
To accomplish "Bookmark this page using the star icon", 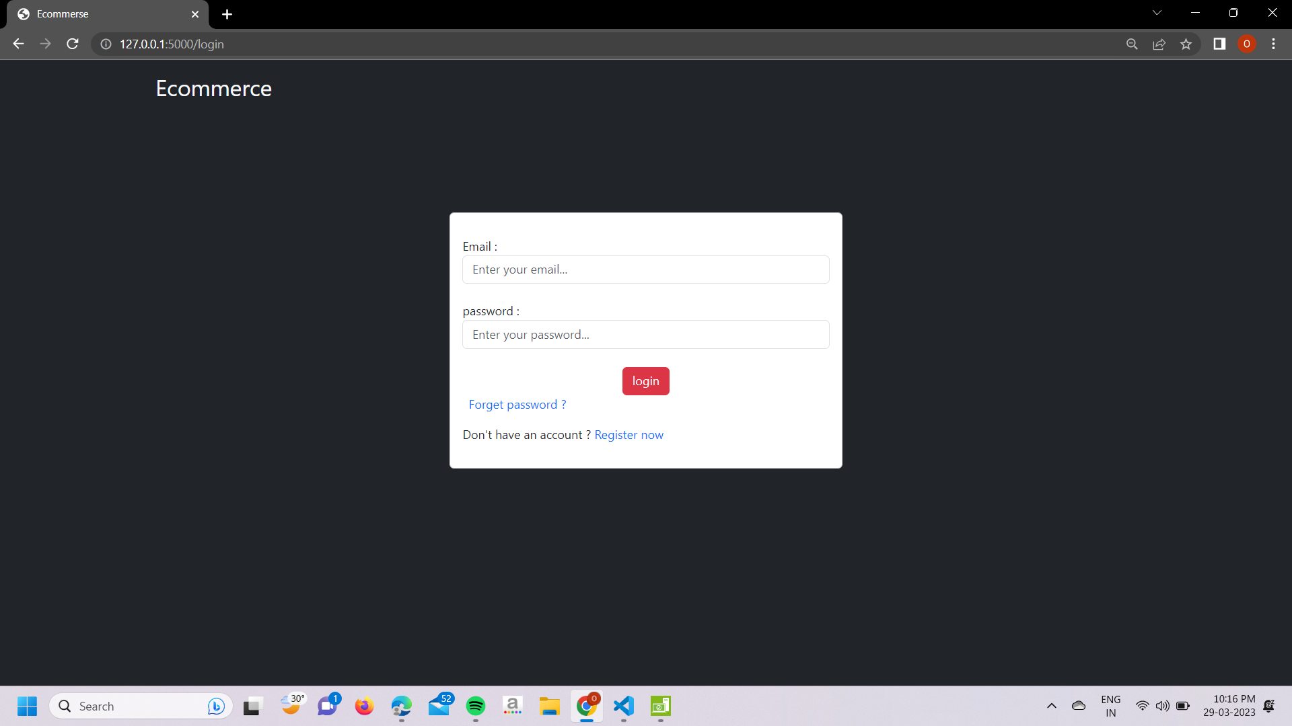I will 1186,44.
